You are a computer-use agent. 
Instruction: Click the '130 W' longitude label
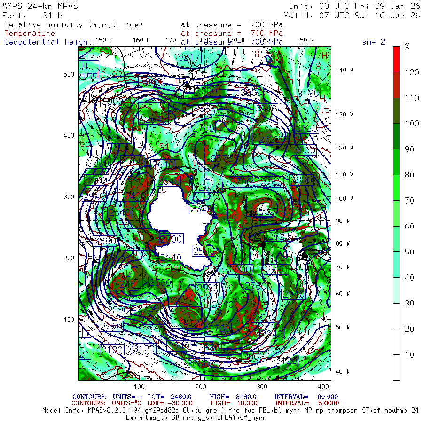(x=344, y=115)
